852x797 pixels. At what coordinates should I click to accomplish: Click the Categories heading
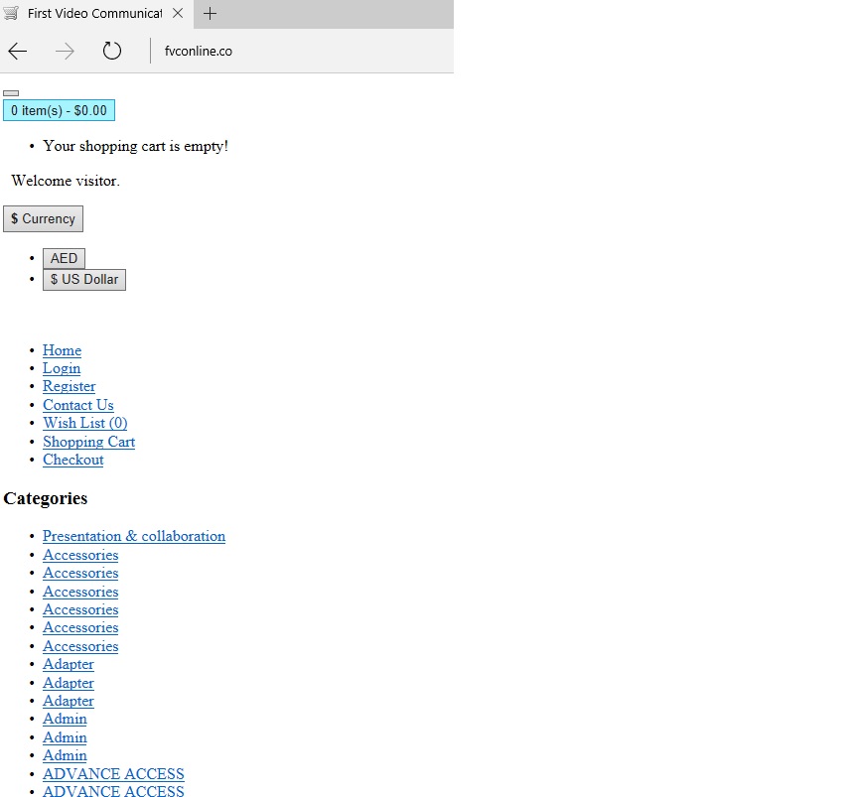[x=45, y=498]
